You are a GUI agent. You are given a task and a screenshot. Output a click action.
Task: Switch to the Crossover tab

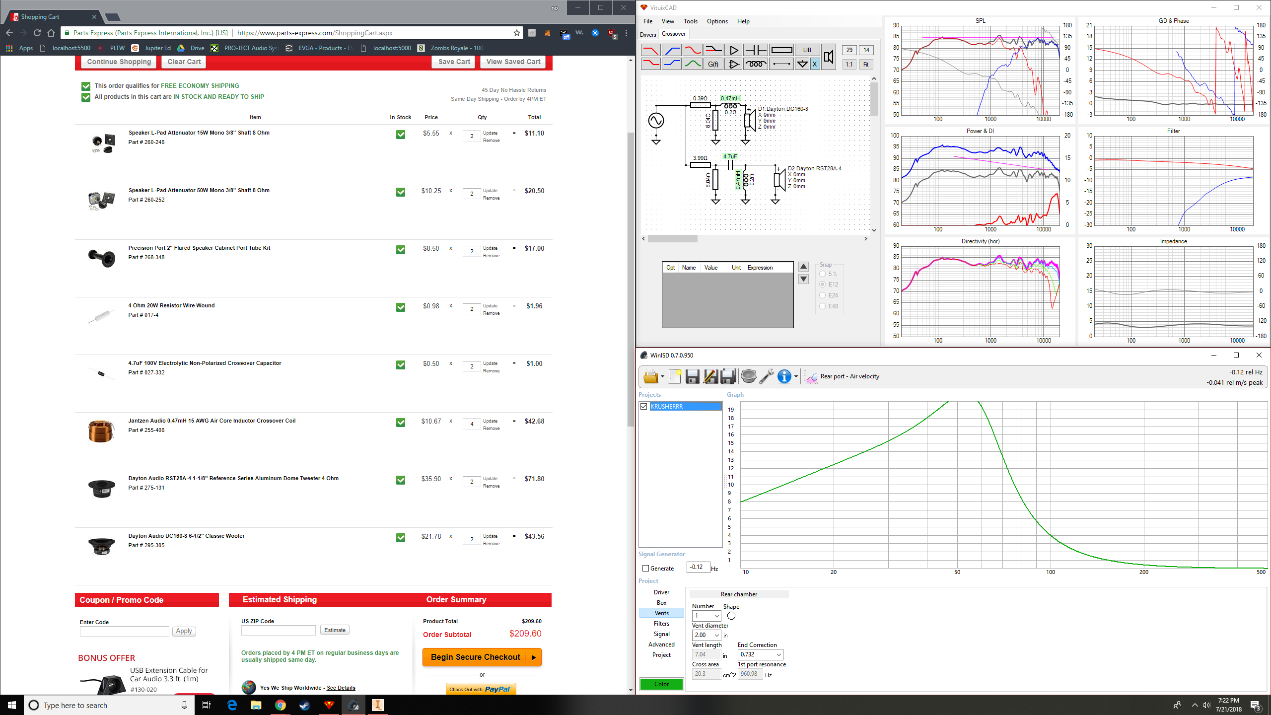coord(674,34)
